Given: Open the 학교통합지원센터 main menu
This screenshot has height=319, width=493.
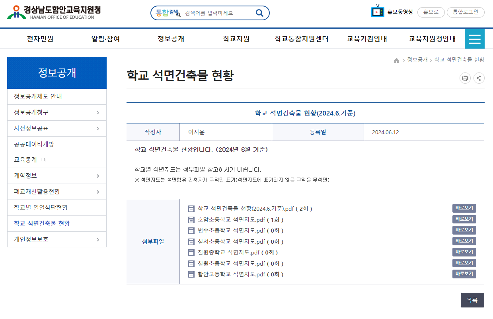Looking at the screenshot, I should click(302, 39).
